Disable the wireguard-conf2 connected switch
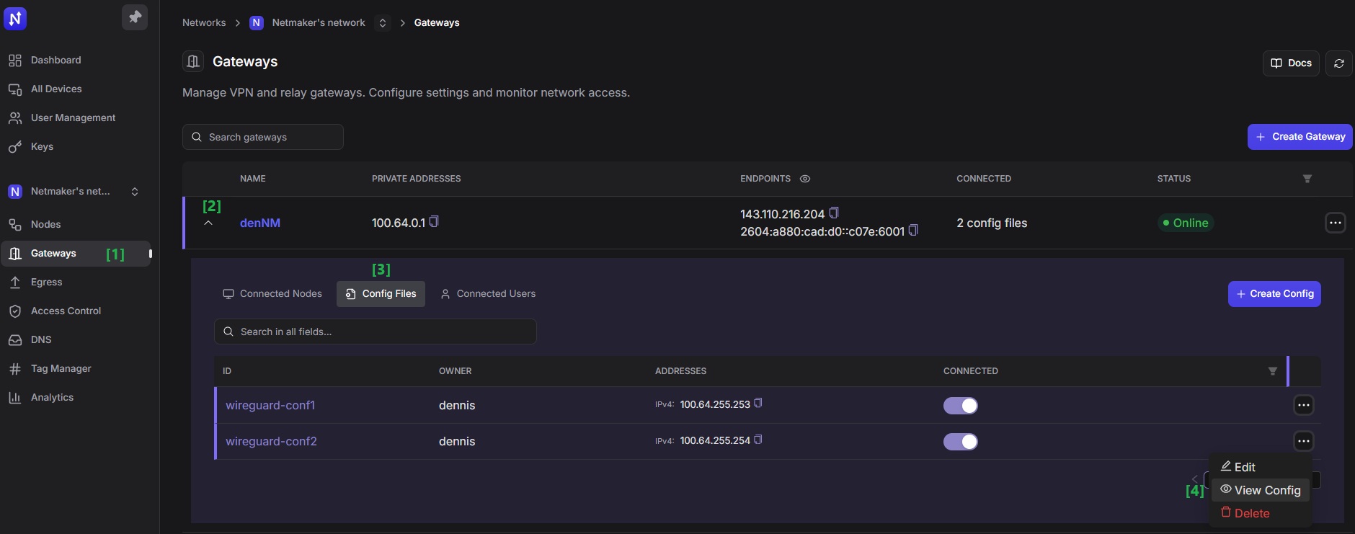The height and width of the screenshot is (534, 1355). click(x=960, y=442)
